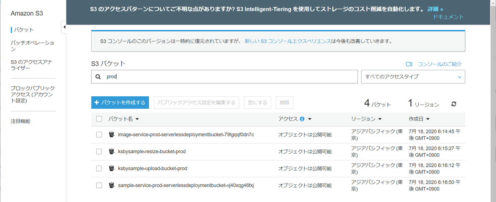Click the バケットを作成する button
Viewport: 496px width, 202px height.
(120, 103)
